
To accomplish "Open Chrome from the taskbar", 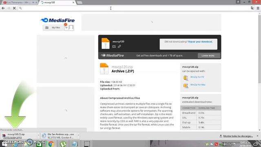I will click(51, 144).
